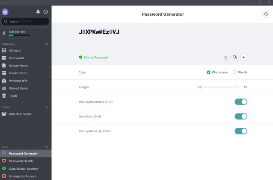Click the Password Generator page title
This screenshot has height=180, width=273.
[163, 14]
